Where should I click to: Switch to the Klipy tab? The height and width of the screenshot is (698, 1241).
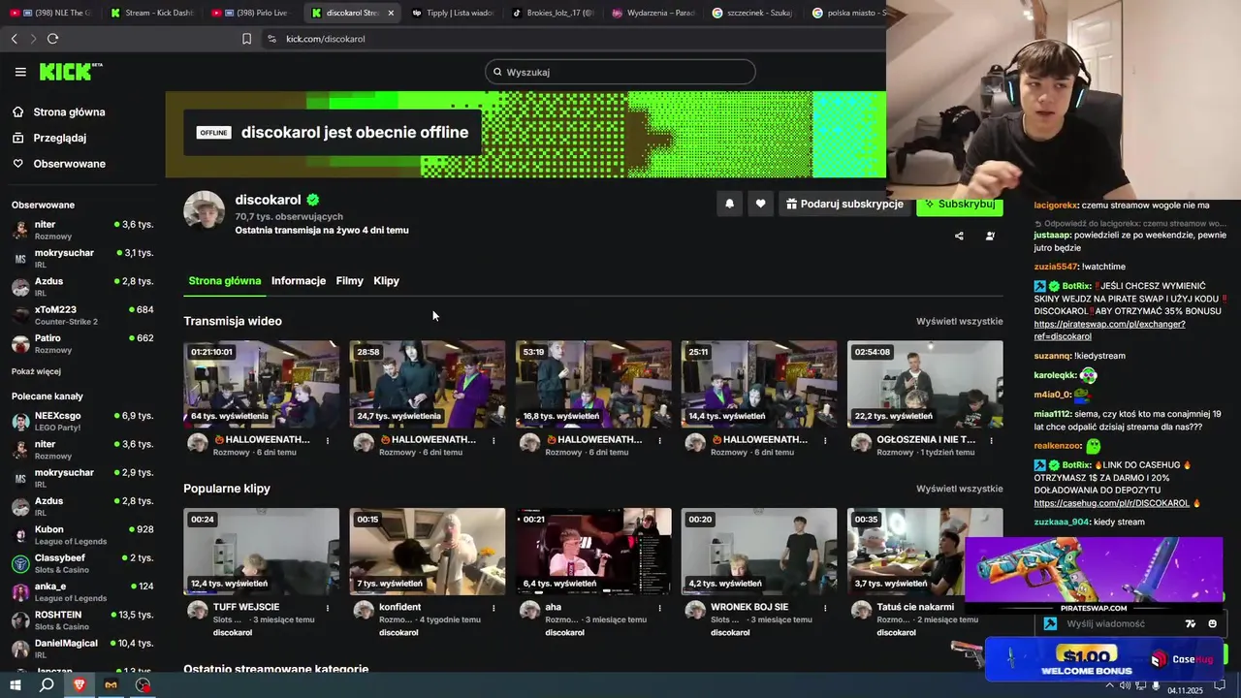[x=386, y=281]
